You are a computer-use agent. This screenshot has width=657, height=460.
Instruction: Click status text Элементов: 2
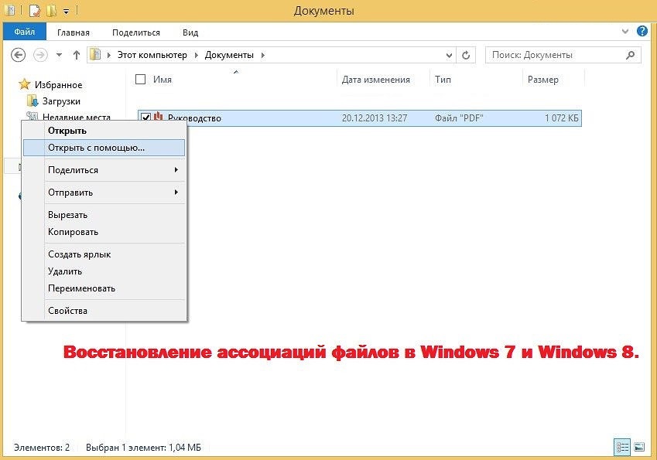click(42, 448)
